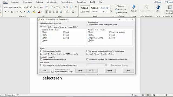173x97 pixels.
Task: Align text right
Action: point(54,12)
